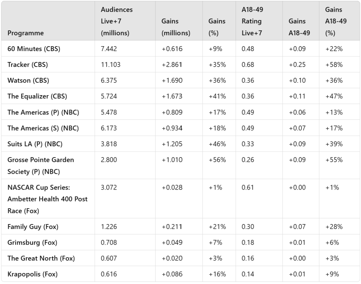Image resolution: width=361 pixels, height=284 pixels.
Task: Click Grosse Pointe Garden Society programme cell
Action: [41, 166]
